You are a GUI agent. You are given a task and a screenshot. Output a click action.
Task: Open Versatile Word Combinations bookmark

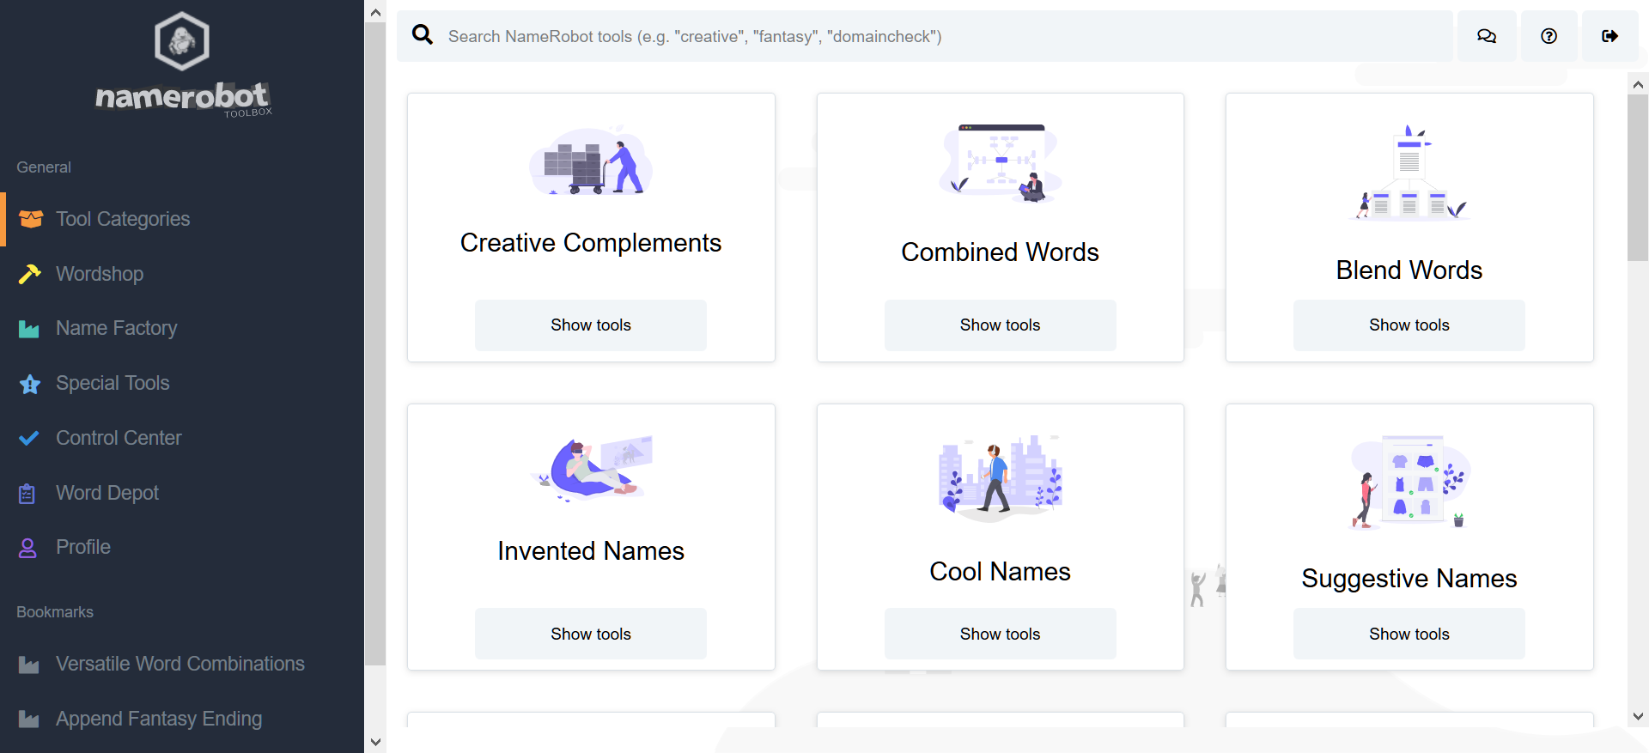(182, 664)
